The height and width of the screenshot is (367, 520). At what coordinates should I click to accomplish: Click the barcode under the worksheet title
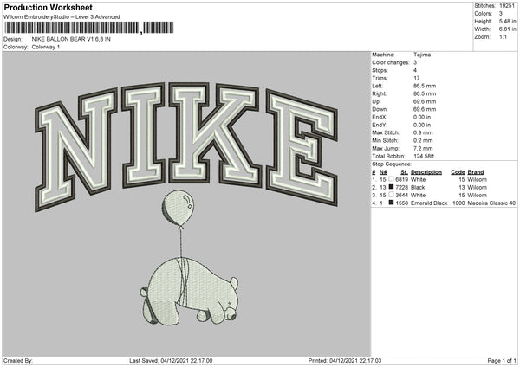88,28
